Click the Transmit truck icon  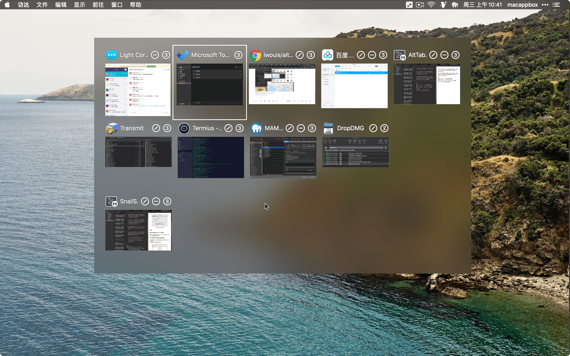click(112, 128)
